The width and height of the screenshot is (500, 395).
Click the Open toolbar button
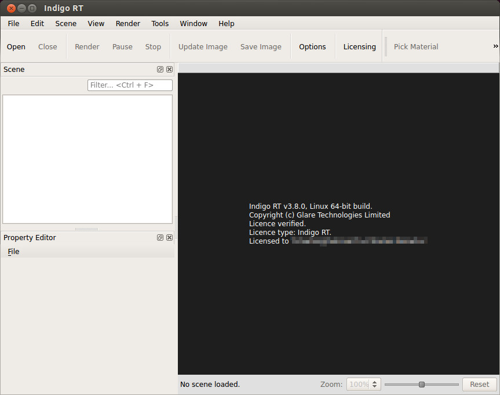click(x=16, y=47)
